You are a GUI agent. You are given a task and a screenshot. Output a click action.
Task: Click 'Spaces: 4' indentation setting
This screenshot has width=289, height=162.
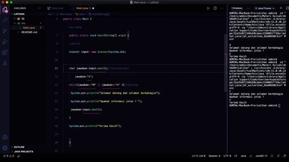[x=214, y=156]
